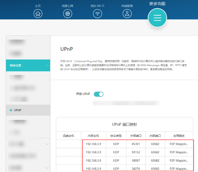Click the 更多功能 label
The width and height of the screenshot is (198, 172).
157,4
